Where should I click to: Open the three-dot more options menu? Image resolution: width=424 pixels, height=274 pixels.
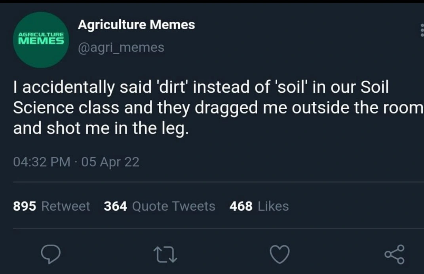pyautogui.click(x=421, y=30)
